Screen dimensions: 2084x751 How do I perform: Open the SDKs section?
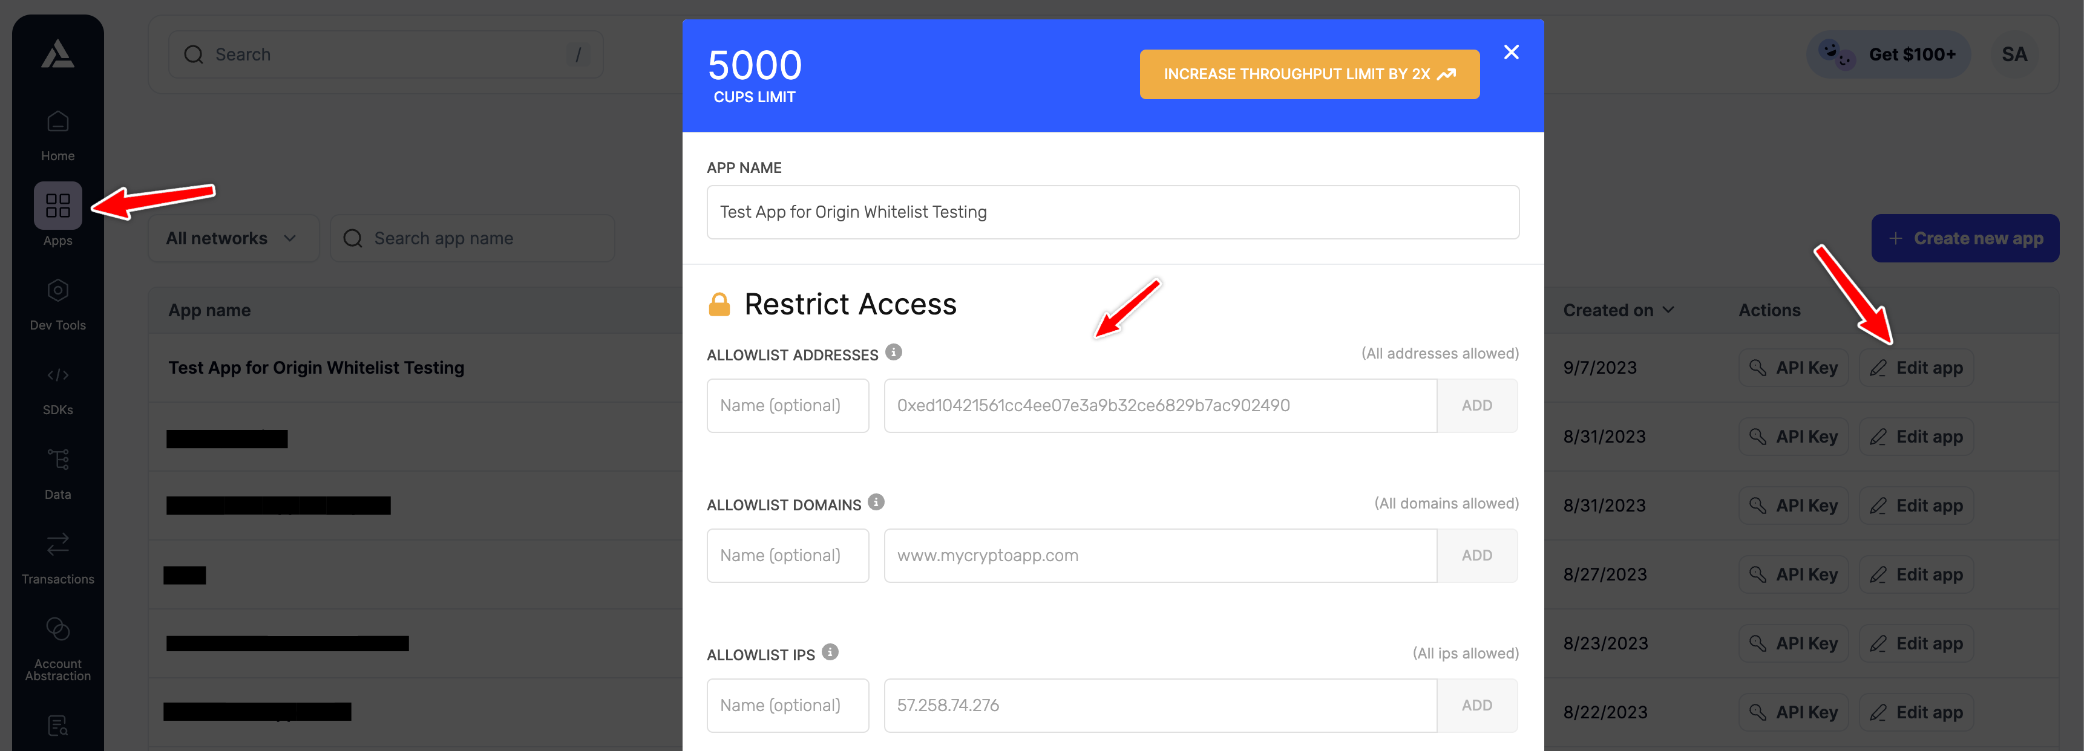[x=57, y=388]
